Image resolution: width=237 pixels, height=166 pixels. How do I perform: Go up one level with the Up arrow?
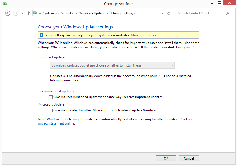coord(29,13)
